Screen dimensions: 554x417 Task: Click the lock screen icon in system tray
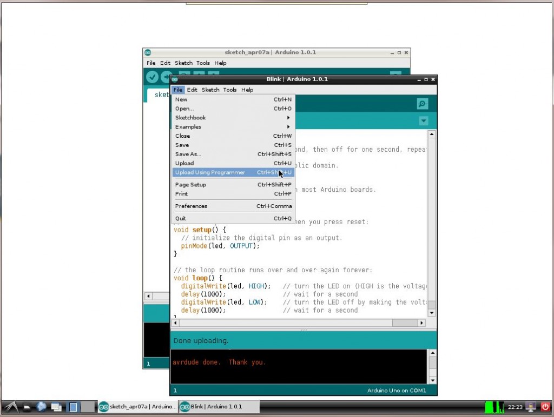tap(530, 407)
